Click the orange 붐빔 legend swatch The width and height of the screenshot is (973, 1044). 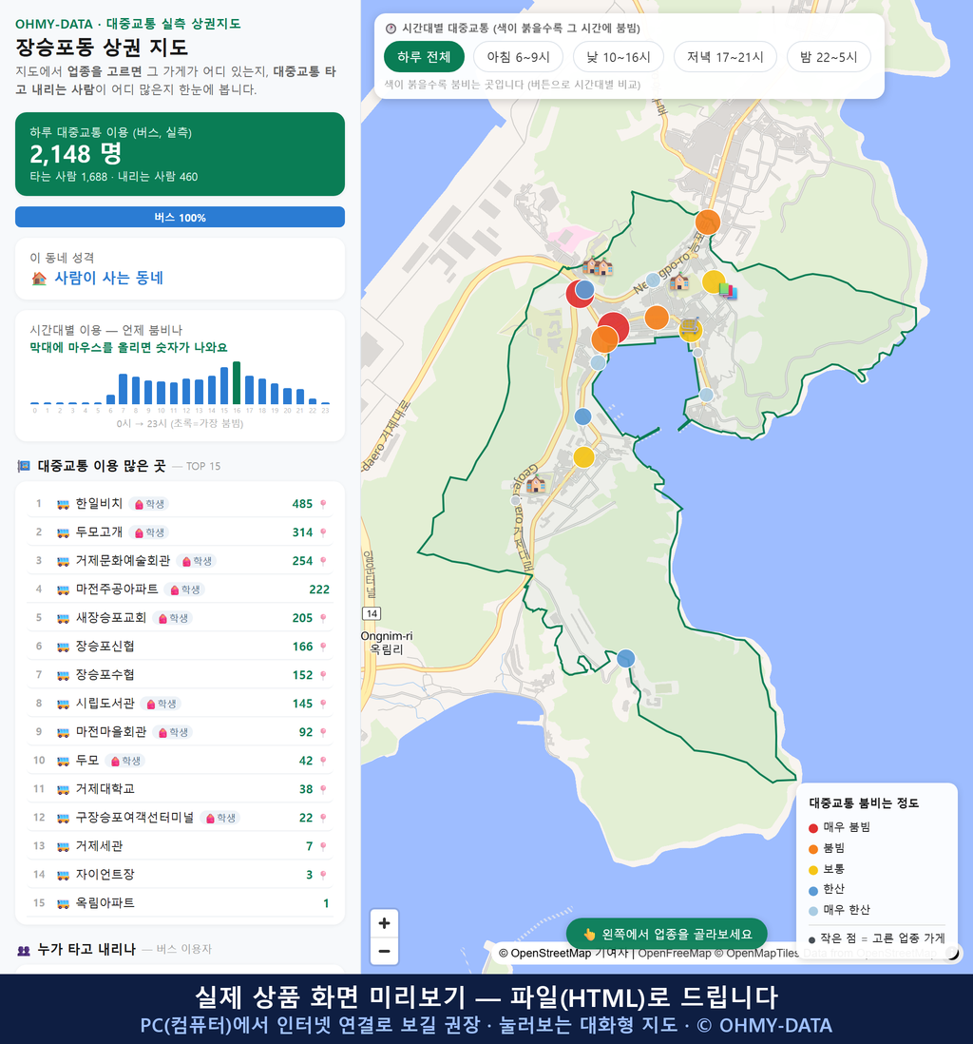click(x=813, y=849)
